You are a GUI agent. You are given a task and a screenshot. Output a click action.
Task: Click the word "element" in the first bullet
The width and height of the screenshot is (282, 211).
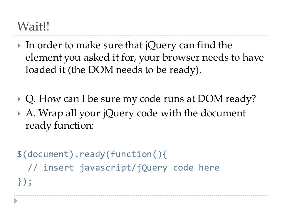coord(43,58)
